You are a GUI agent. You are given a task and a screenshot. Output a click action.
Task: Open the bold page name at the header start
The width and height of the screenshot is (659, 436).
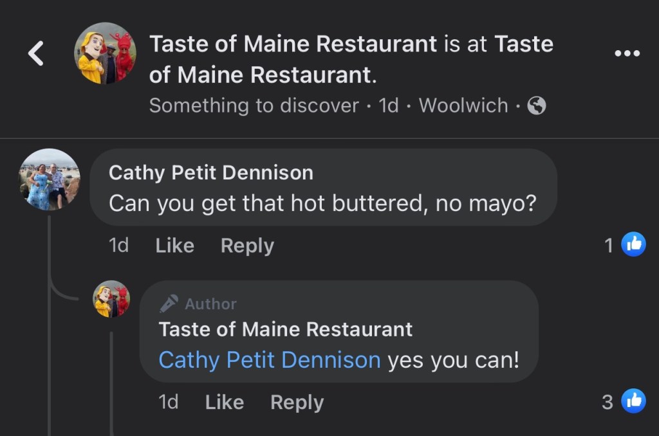pyautogui.click(x=293, y=44)
